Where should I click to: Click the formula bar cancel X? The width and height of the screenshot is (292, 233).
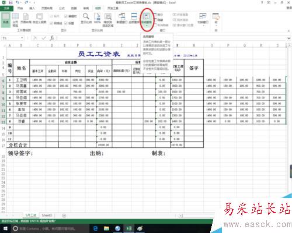35,38
